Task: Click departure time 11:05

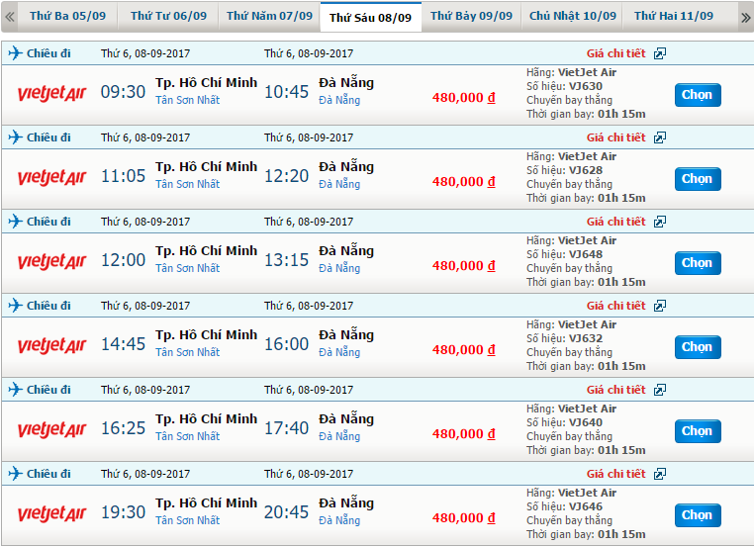Action: click(x=123, y=176)
